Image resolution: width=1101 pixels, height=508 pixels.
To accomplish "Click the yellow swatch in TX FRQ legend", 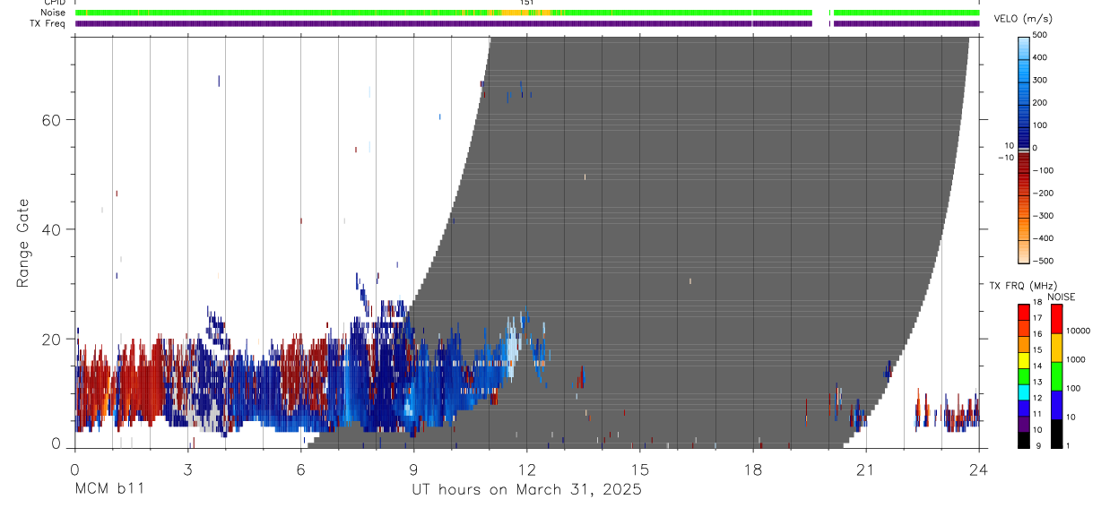I will click(1024, 358).
